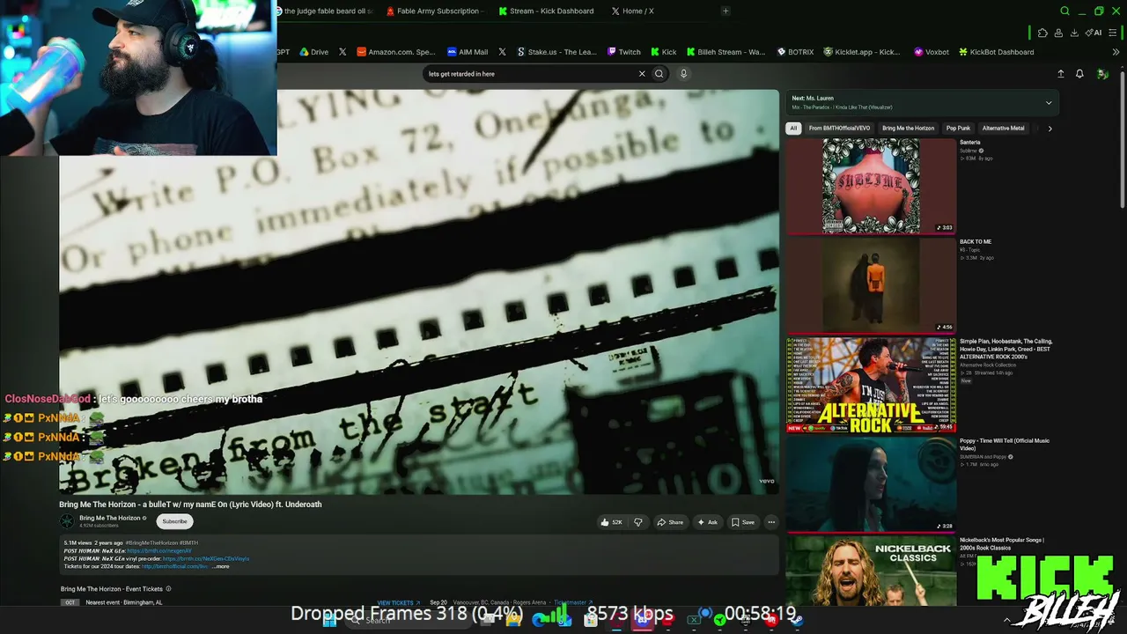
Task: Open the event tickets info icon
Action: [168, 589]
